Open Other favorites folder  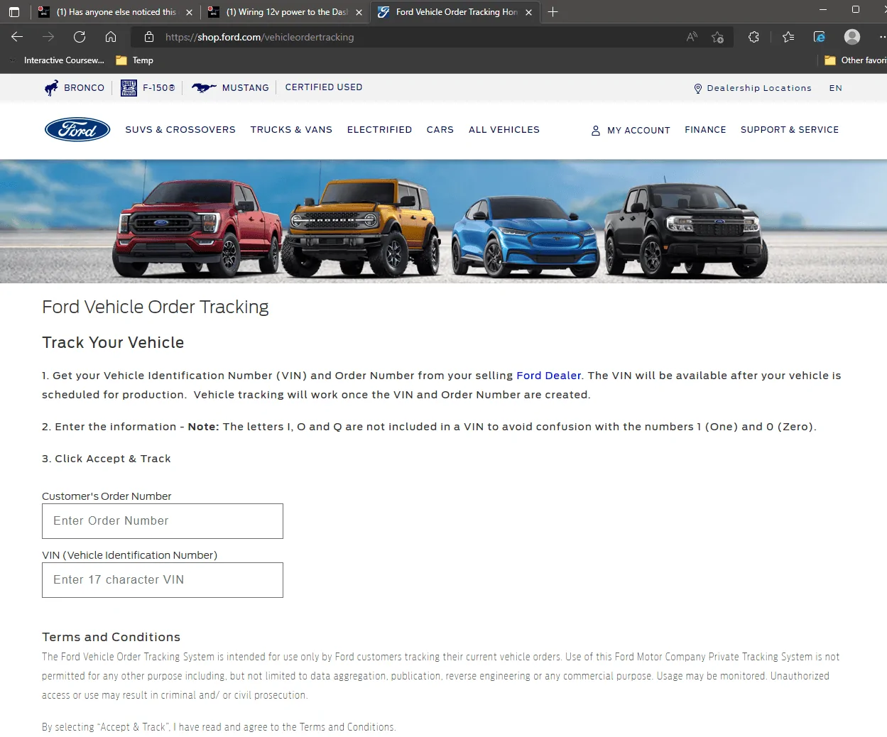coord(855,60)
